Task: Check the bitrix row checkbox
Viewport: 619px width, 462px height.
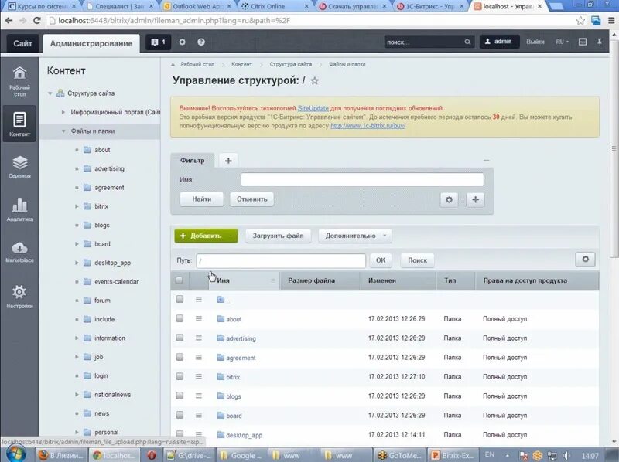Action: [x=180, y=376]
